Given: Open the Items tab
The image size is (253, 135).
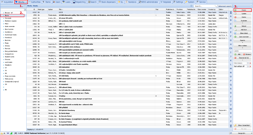Looking at the screenshot, I should (47, 2).
